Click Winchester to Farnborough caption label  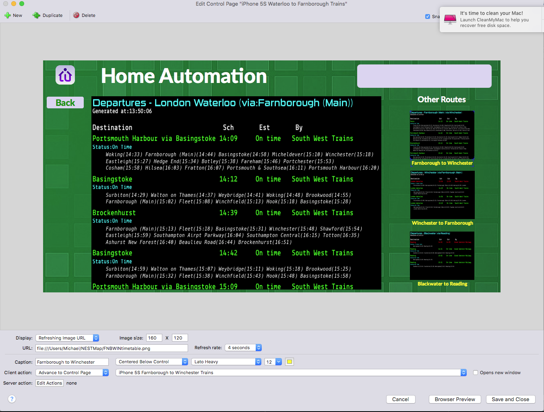tap(442, 223)
